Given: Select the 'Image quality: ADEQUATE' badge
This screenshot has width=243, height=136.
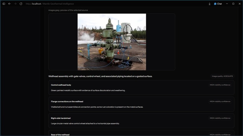Looking at the screenshot, I should pyautogui.click(x=222, y=76).
